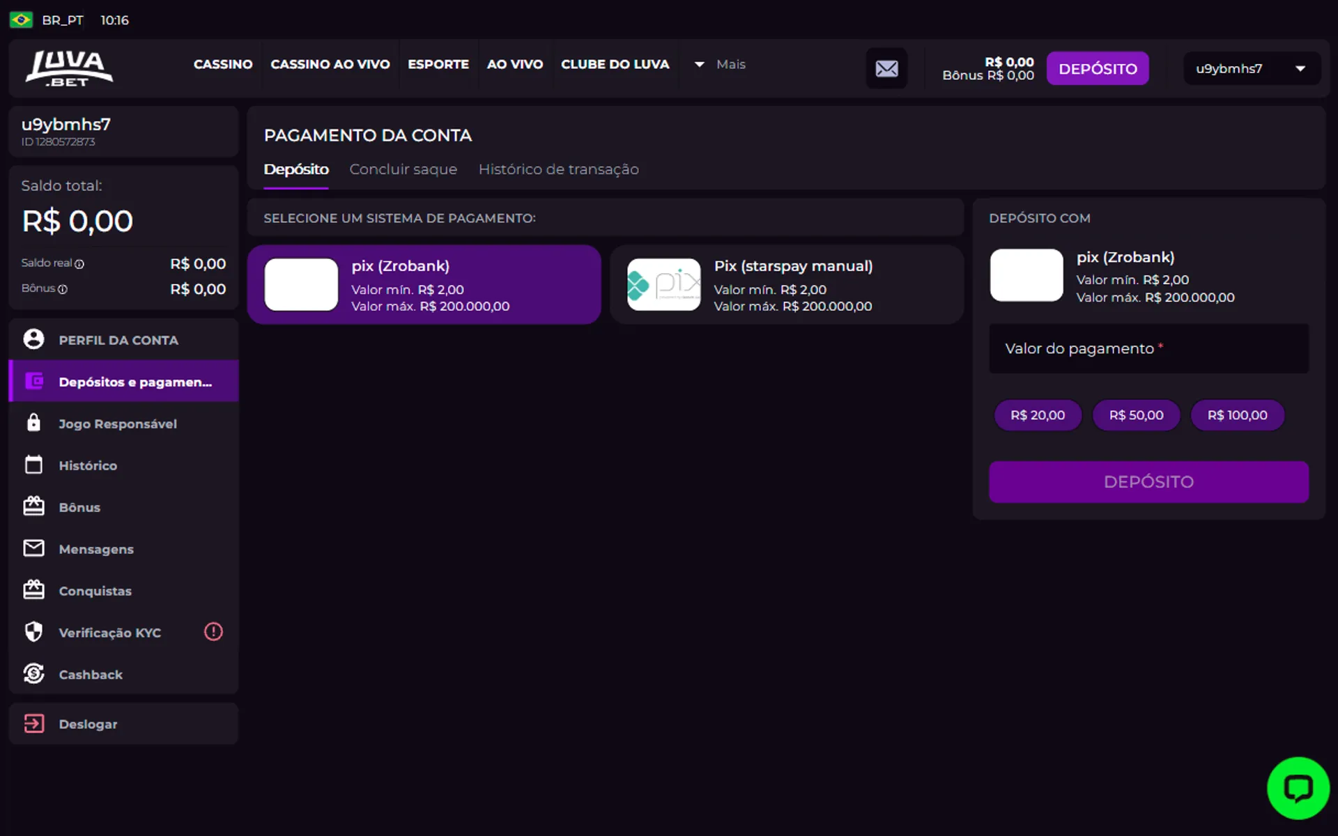Image resolution: width=1338 pixels, height=836 pixels.
Task: Open the Histórico calendar icon
Action: pos(33,465)
